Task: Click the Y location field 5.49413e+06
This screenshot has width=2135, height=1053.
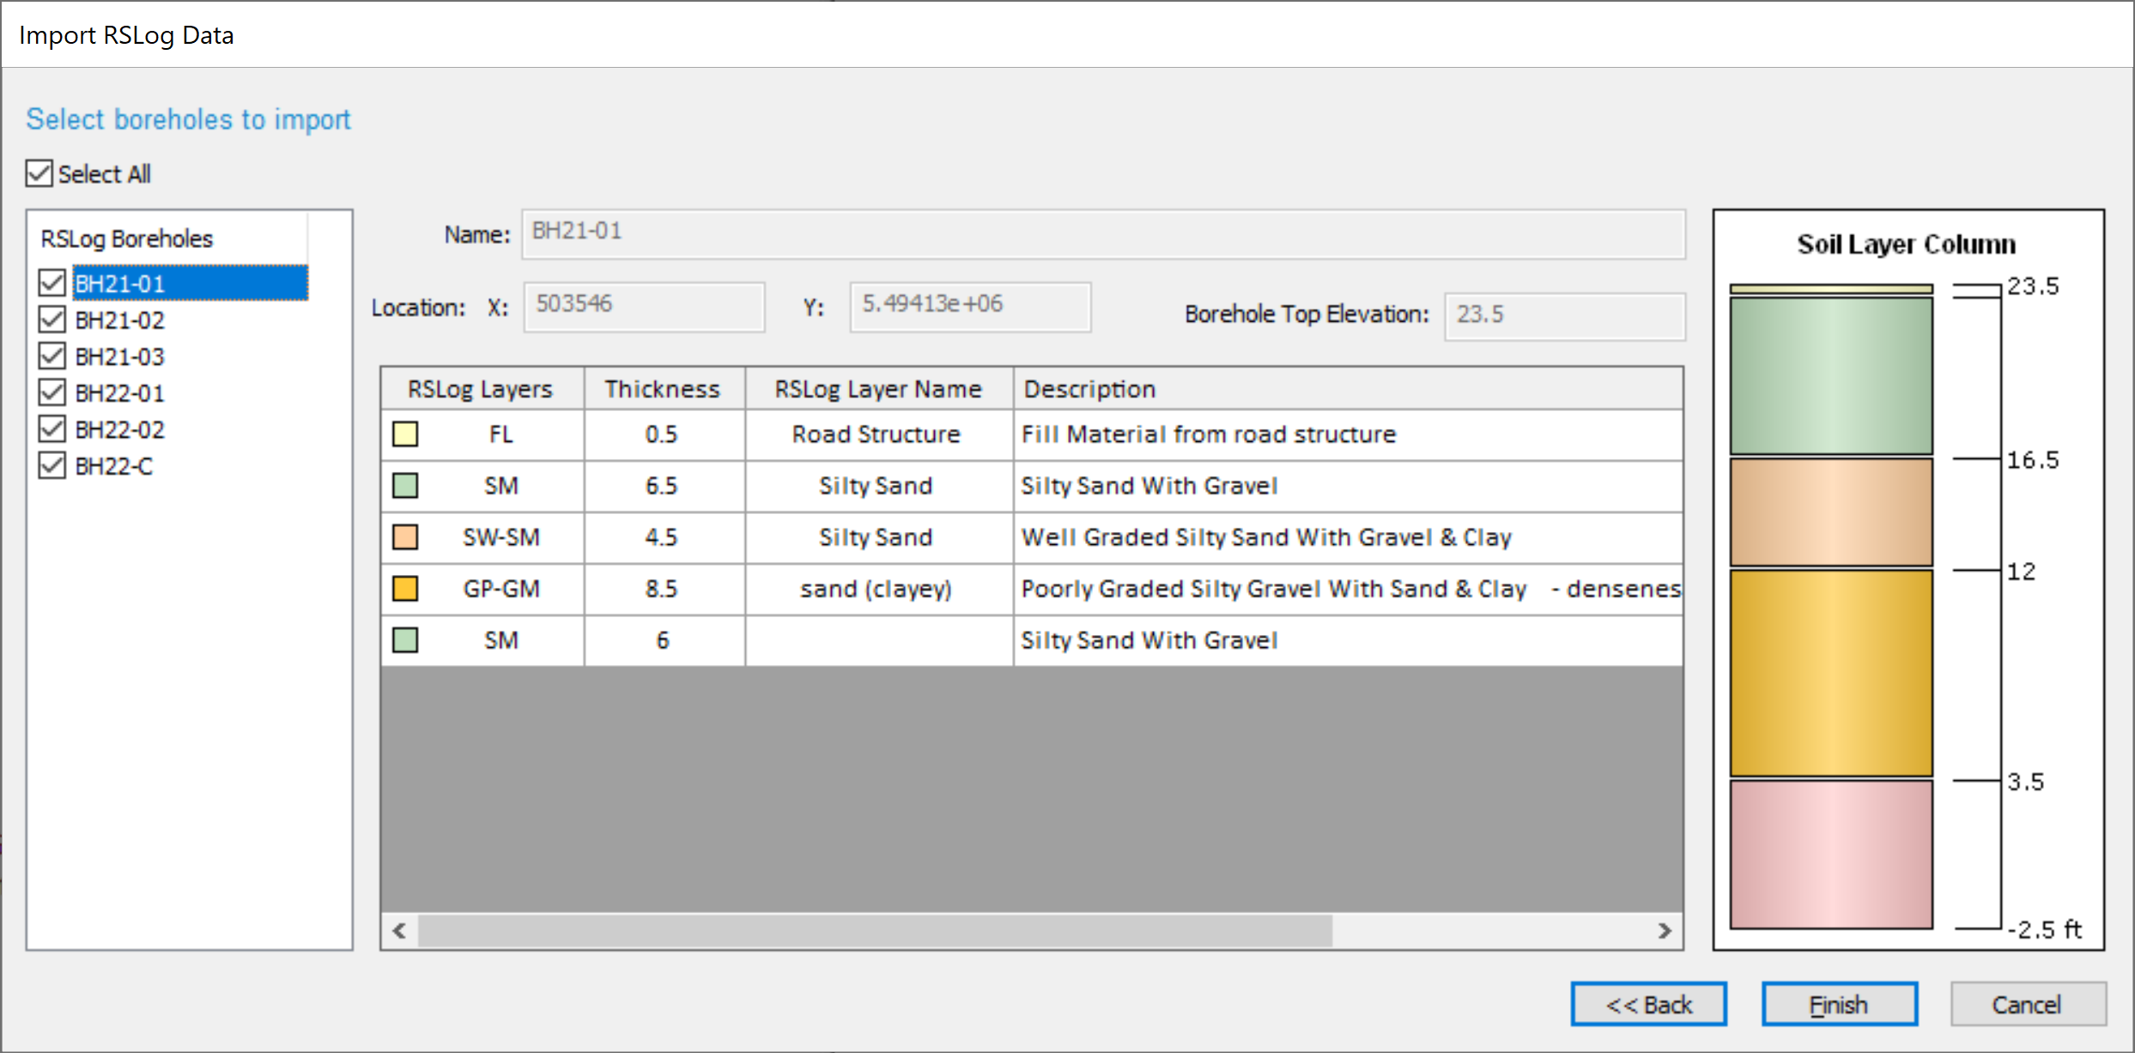Action: coord(970,306)
